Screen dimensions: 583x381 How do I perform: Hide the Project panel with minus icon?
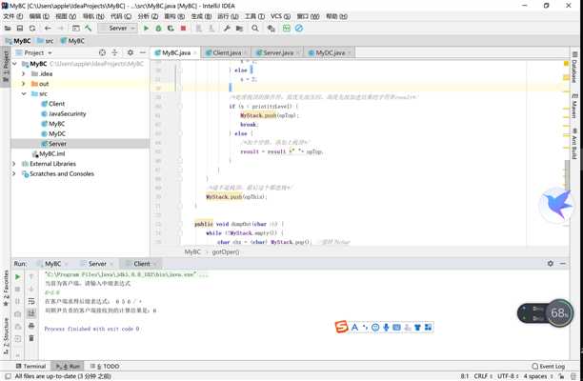(142, 52)
